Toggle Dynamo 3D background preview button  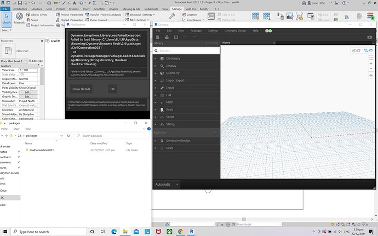356,50
